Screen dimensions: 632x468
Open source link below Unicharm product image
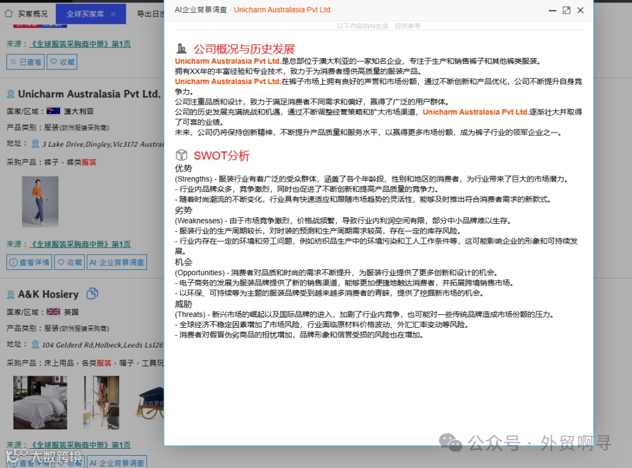[x=80, y=244]
